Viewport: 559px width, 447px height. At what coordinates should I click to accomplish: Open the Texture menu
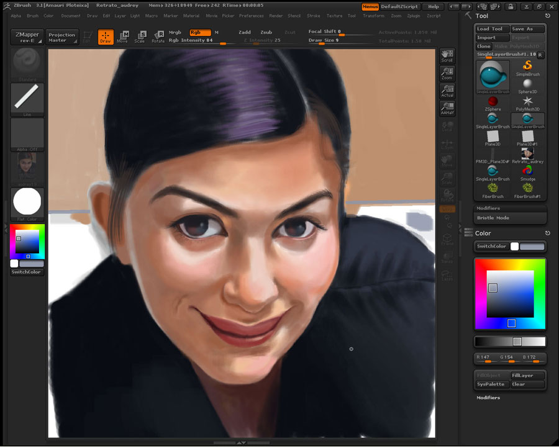click(x=334, y=16)
